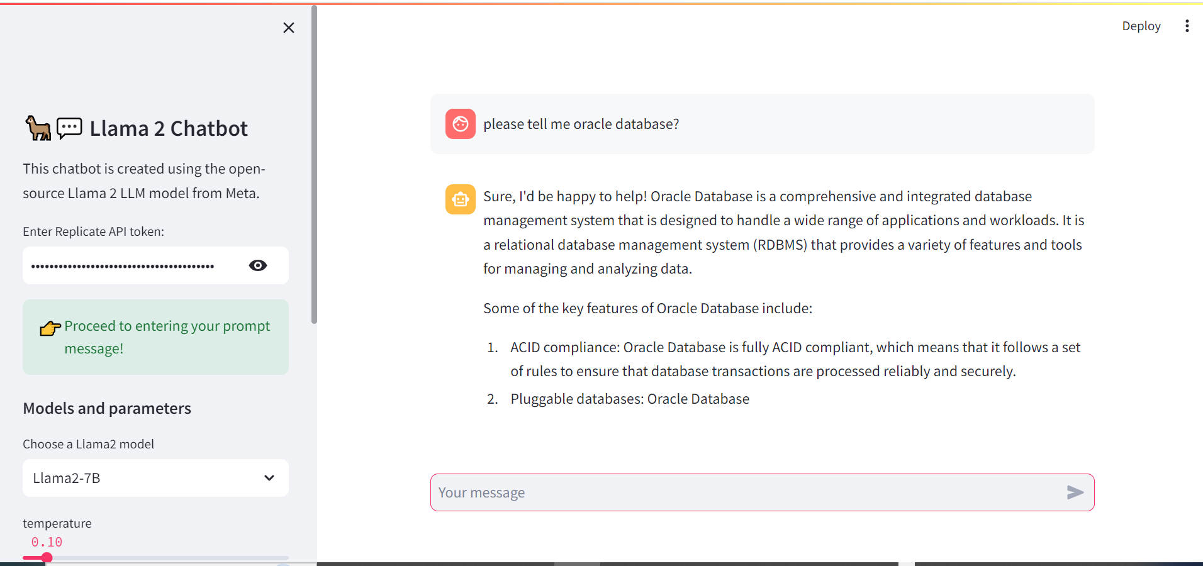
Task: Click the robot assistant avatar icon
Action: tap(460, 199)
